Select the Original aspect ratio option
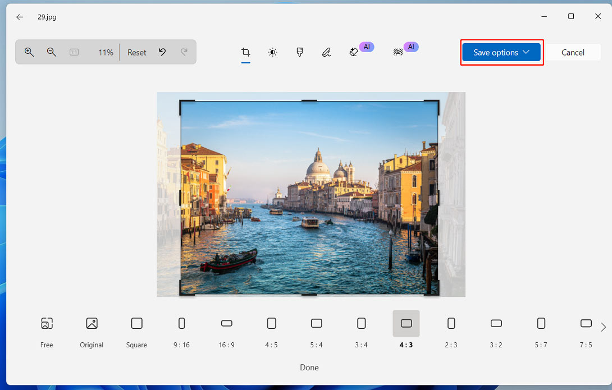The image size is (612, 390). pos(92,323)
